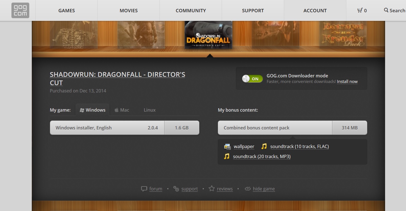Click the Purchased on Dec 13, 2014 text
The image size is (406, 211).
pos(78,91)
